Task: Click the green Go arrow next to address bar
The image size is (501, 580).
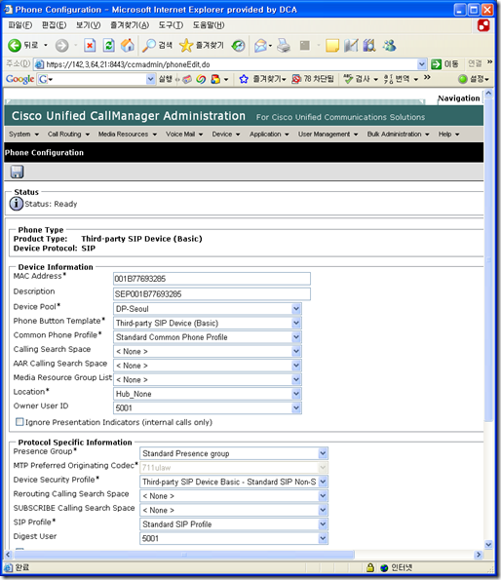Action: 437,64
